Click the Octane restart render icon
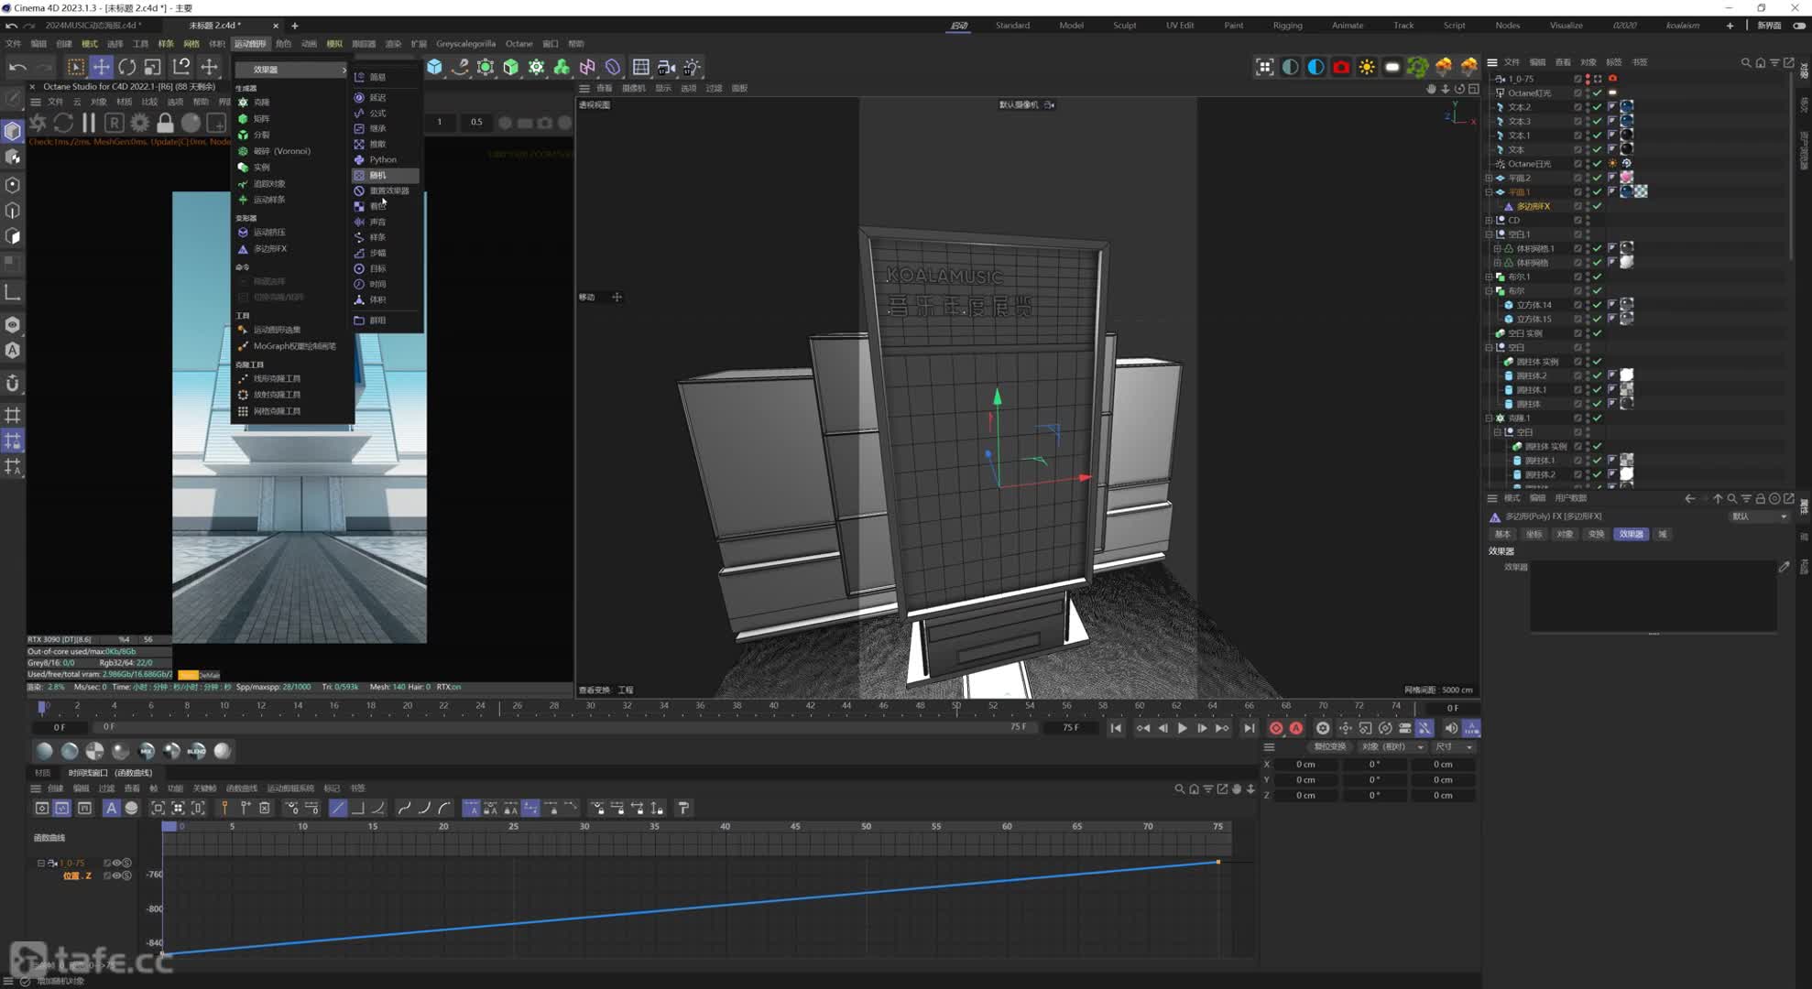This screenshot has width=1812, height=989. (x=63, y=122)
